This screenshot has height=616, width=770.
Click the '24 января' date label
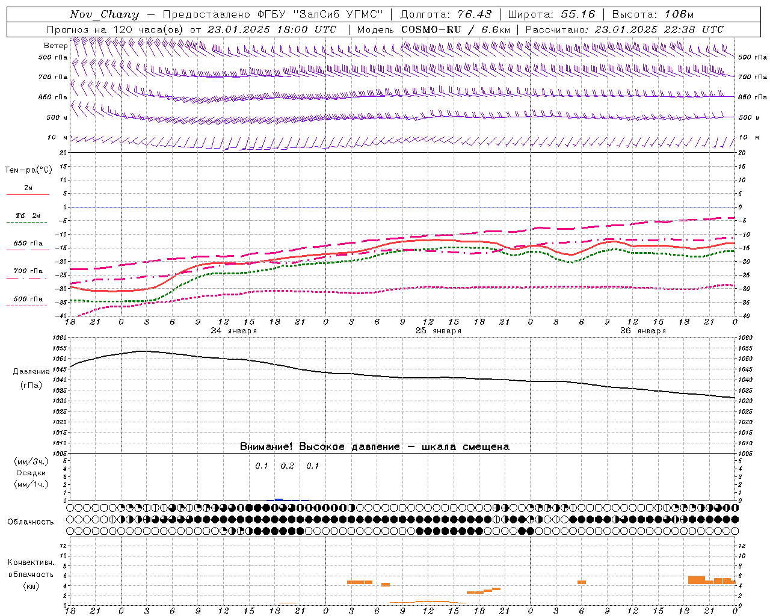tap(233, 331)
